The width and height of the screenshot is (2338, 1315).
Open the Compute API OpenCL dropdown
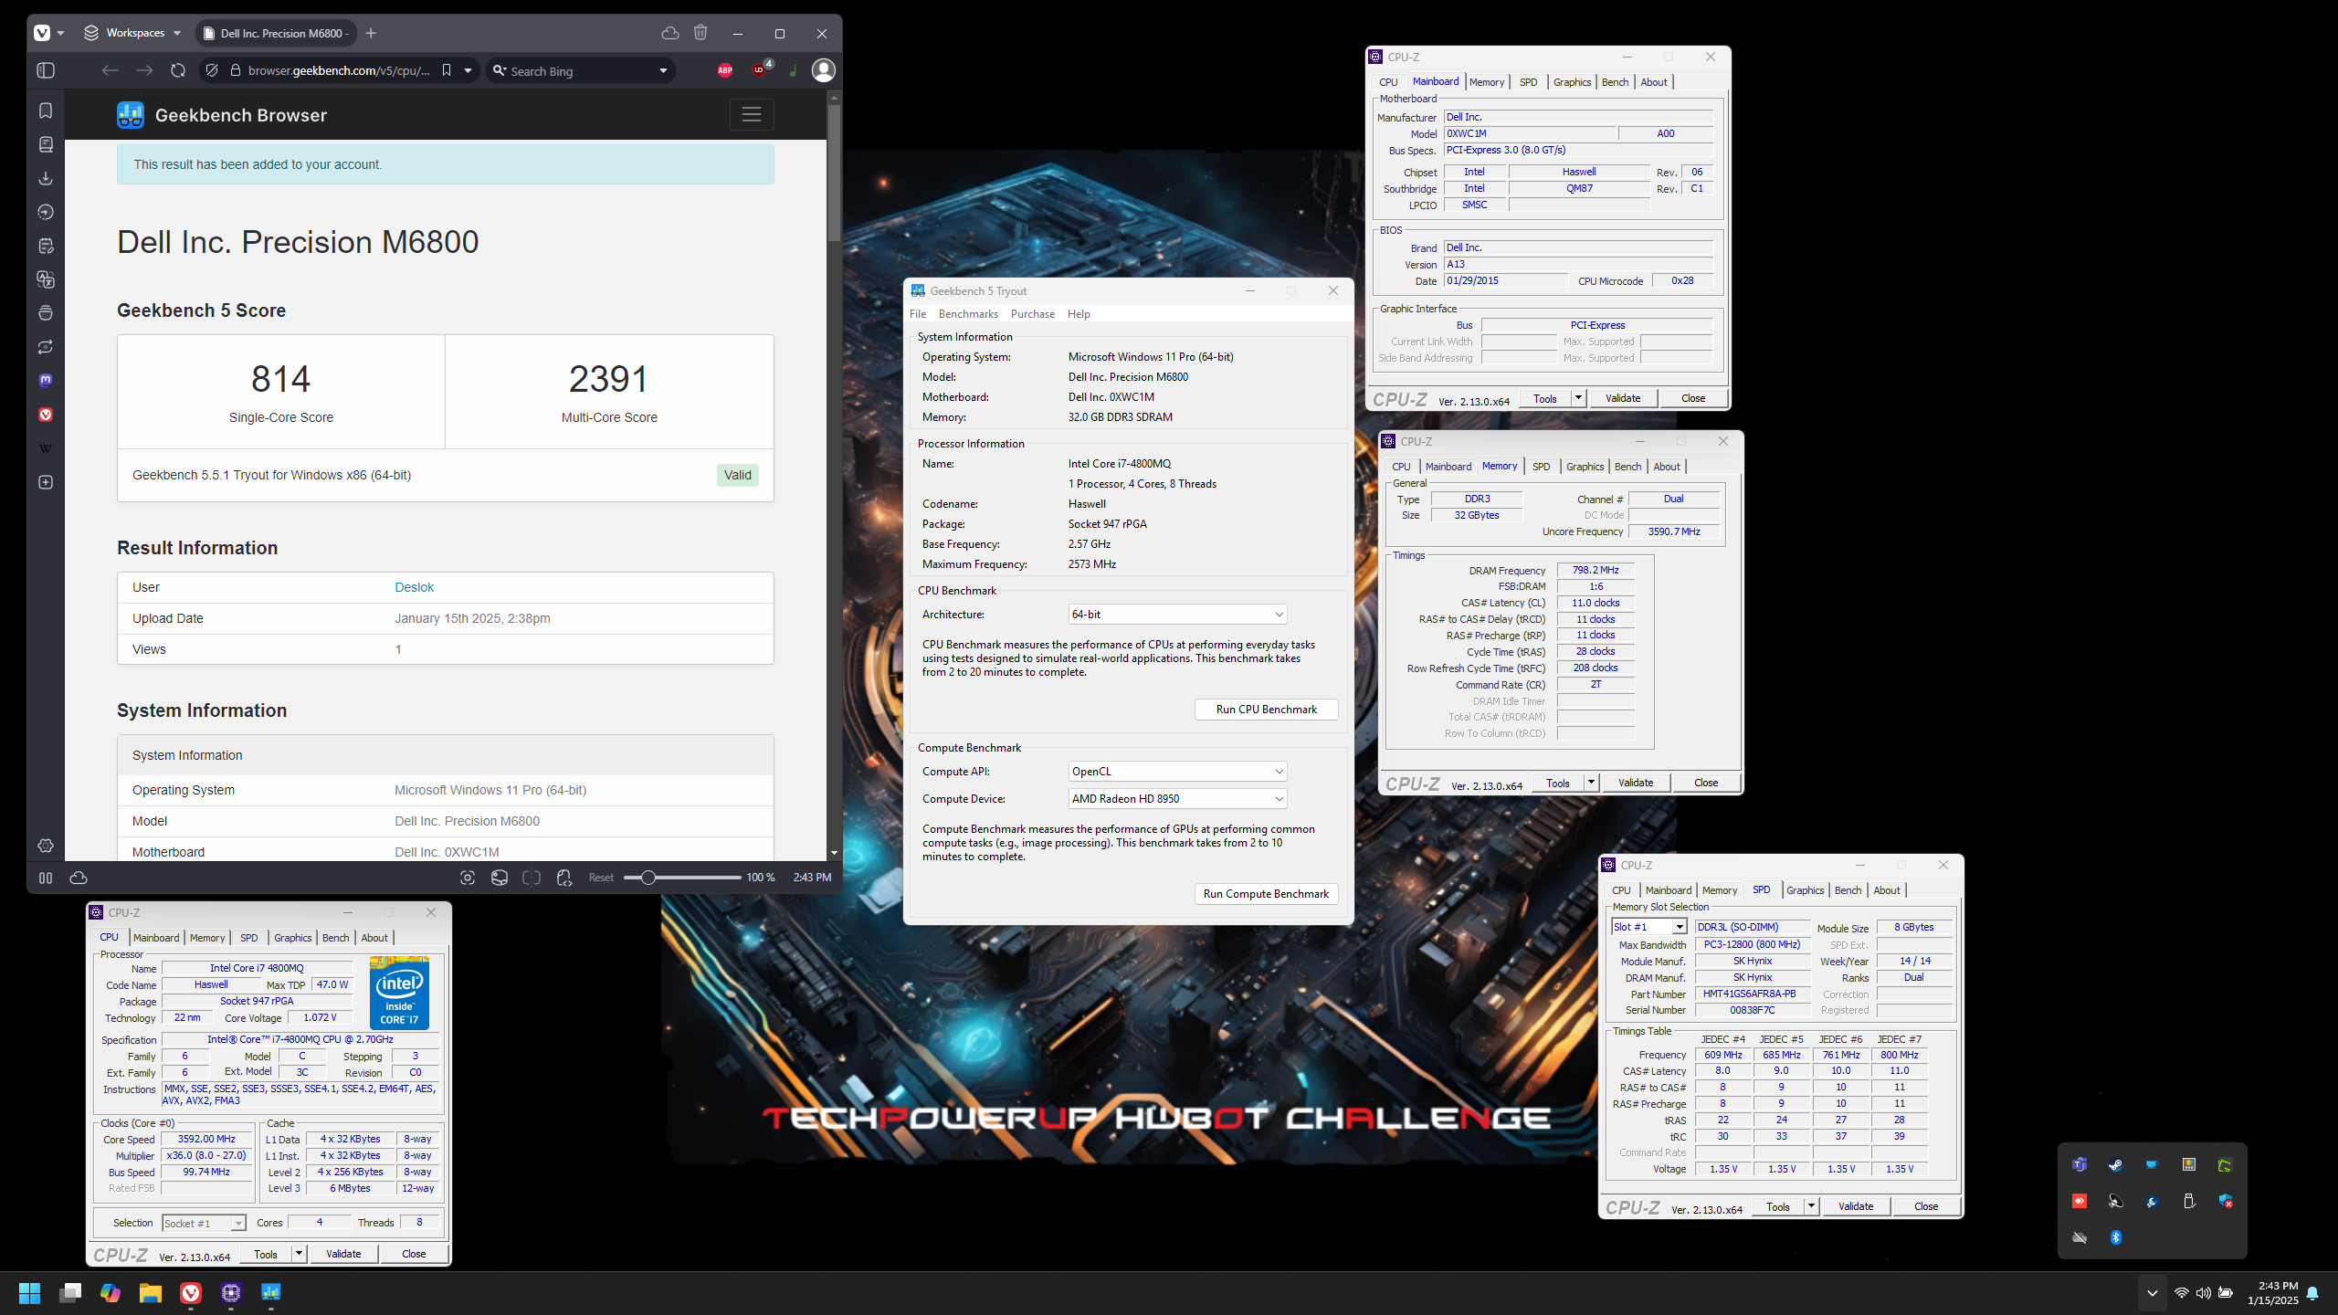[x=1177, y=772]
